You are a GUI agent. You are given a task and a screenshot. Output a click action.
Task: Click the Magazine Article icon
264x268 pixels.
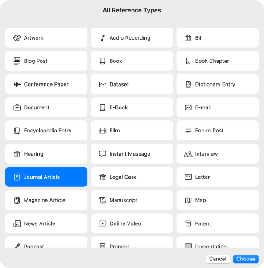[x=17, y=200]
